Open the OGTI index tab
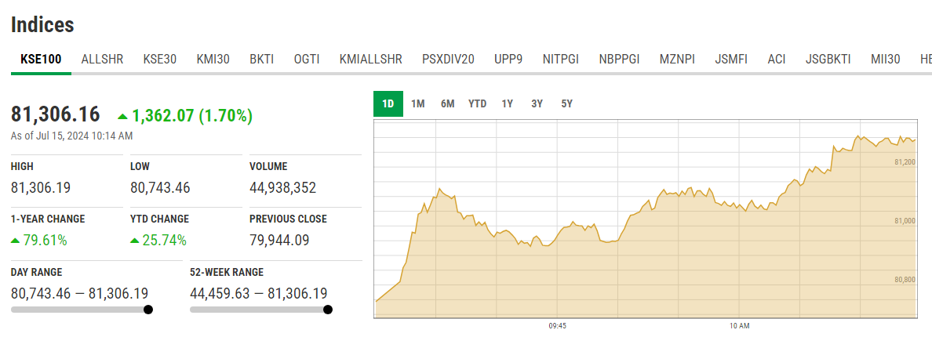This screenshot has height=337, width=932. (x=306, y=59)
